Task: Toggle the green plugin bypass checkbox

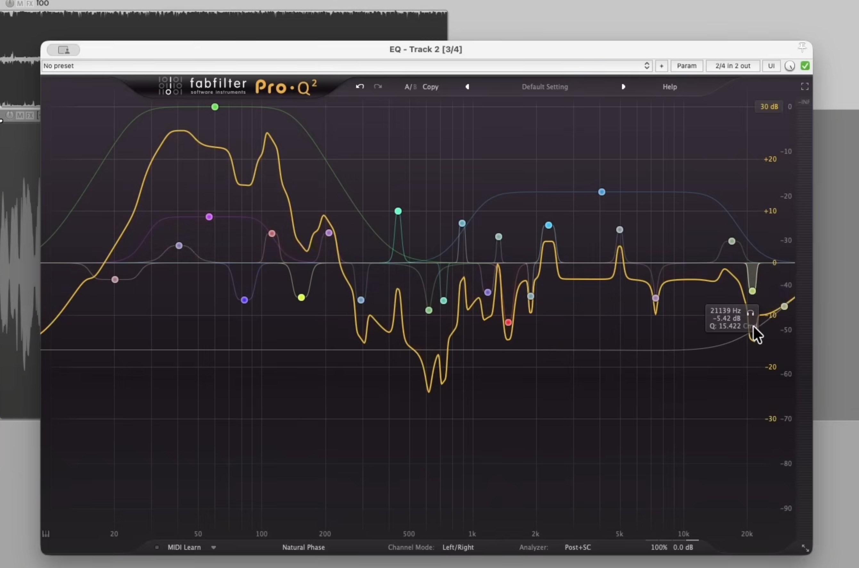Action: pyautogui.click(x=805, y=66)
